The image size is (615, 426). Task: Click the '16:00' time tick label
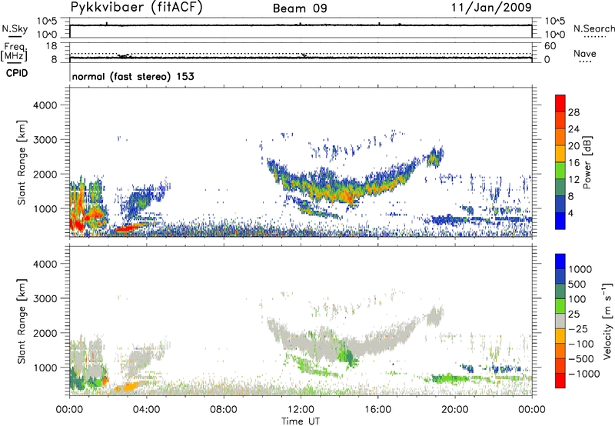[x=377, y=410]
